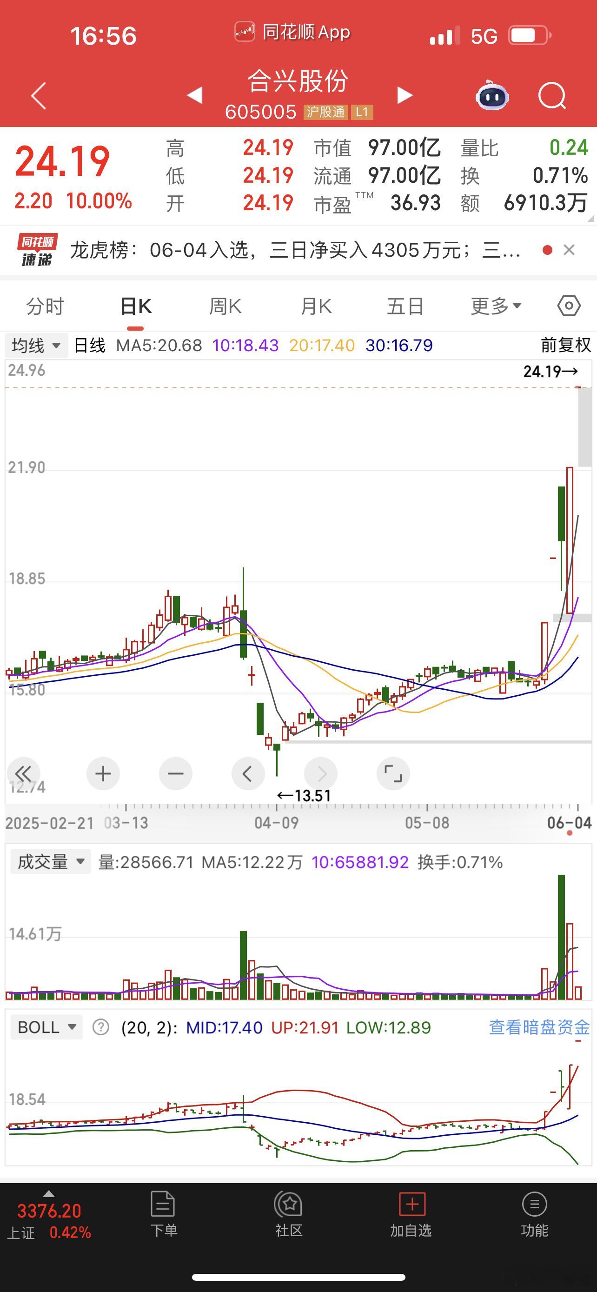Screen dimensions: 597x1292
Task: Tap 额 6910.3万 value
Action: point(545,203)
